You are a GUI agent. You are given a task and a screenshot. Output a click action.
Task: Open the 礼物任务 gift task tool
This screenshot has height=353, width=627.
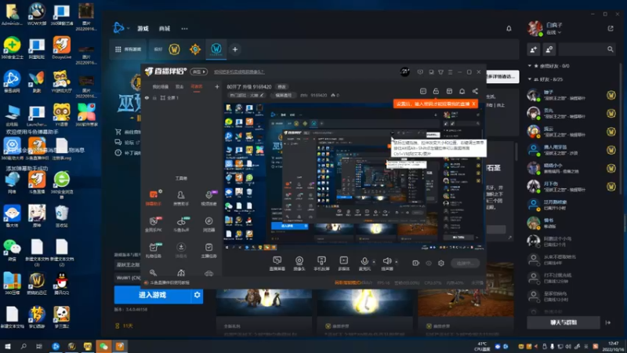(153, 250)
